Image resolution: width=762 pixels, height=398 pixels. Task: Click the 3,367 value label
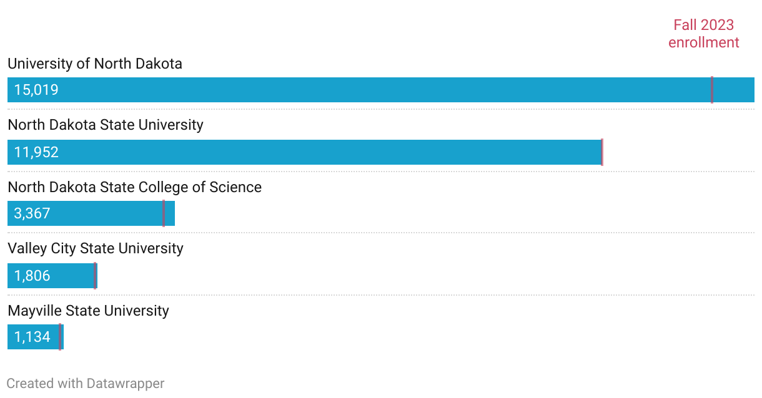[x=32, y=213]
